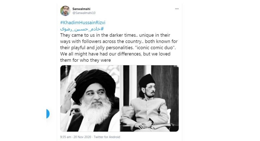Screen dimensions: 260x141
Task: Click the blue half-circle button at left edge
Action: [48, 114]
